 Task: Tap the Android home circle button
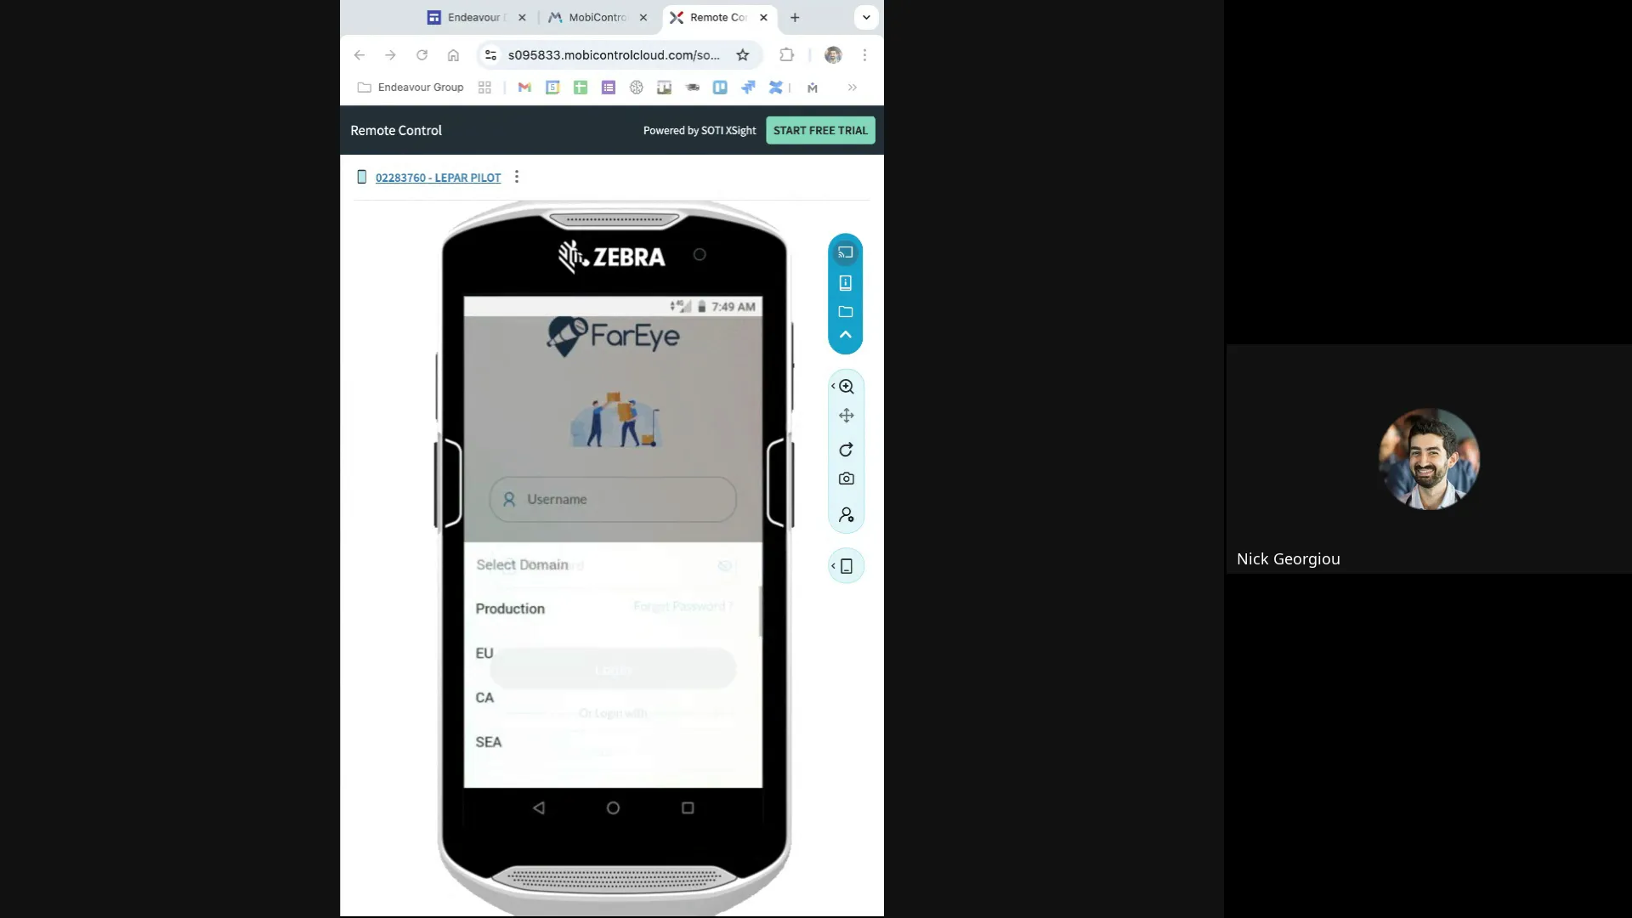coord(613,808)
